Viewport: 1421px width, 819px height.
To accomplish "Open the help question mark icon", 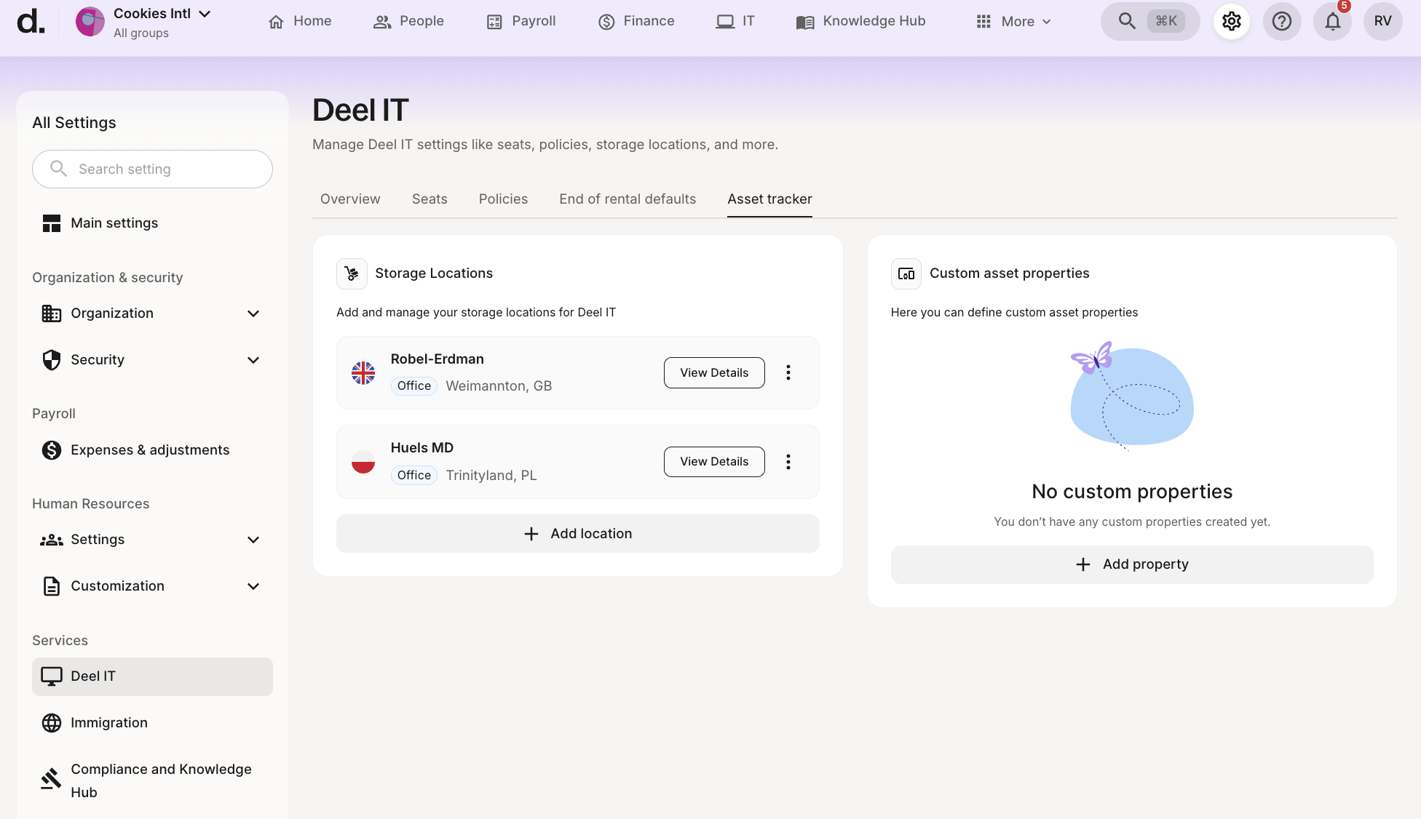I will pyautogui.click(x=1281, y=21).
